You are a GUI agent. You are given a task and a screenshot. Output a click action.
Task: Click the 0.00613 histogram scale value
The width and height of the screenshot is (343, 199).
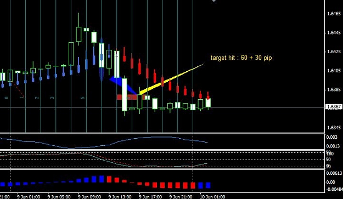click(x=334, y=173)
